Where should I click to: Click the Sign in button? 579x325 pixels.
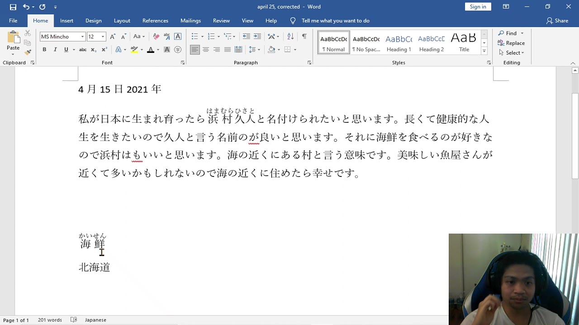(478, 7)
